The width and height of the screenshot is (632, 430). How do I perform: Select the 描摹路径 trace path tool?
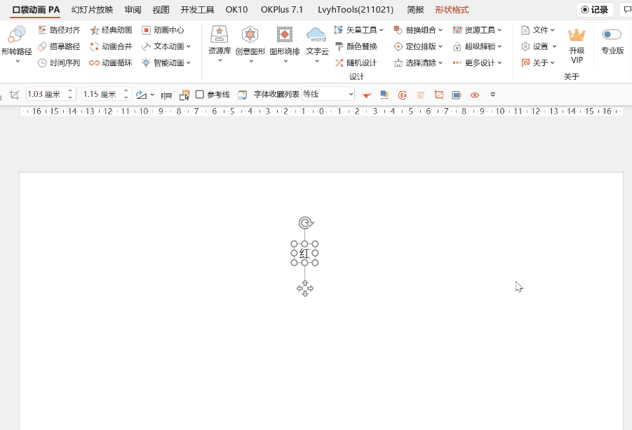coord(59,47)
